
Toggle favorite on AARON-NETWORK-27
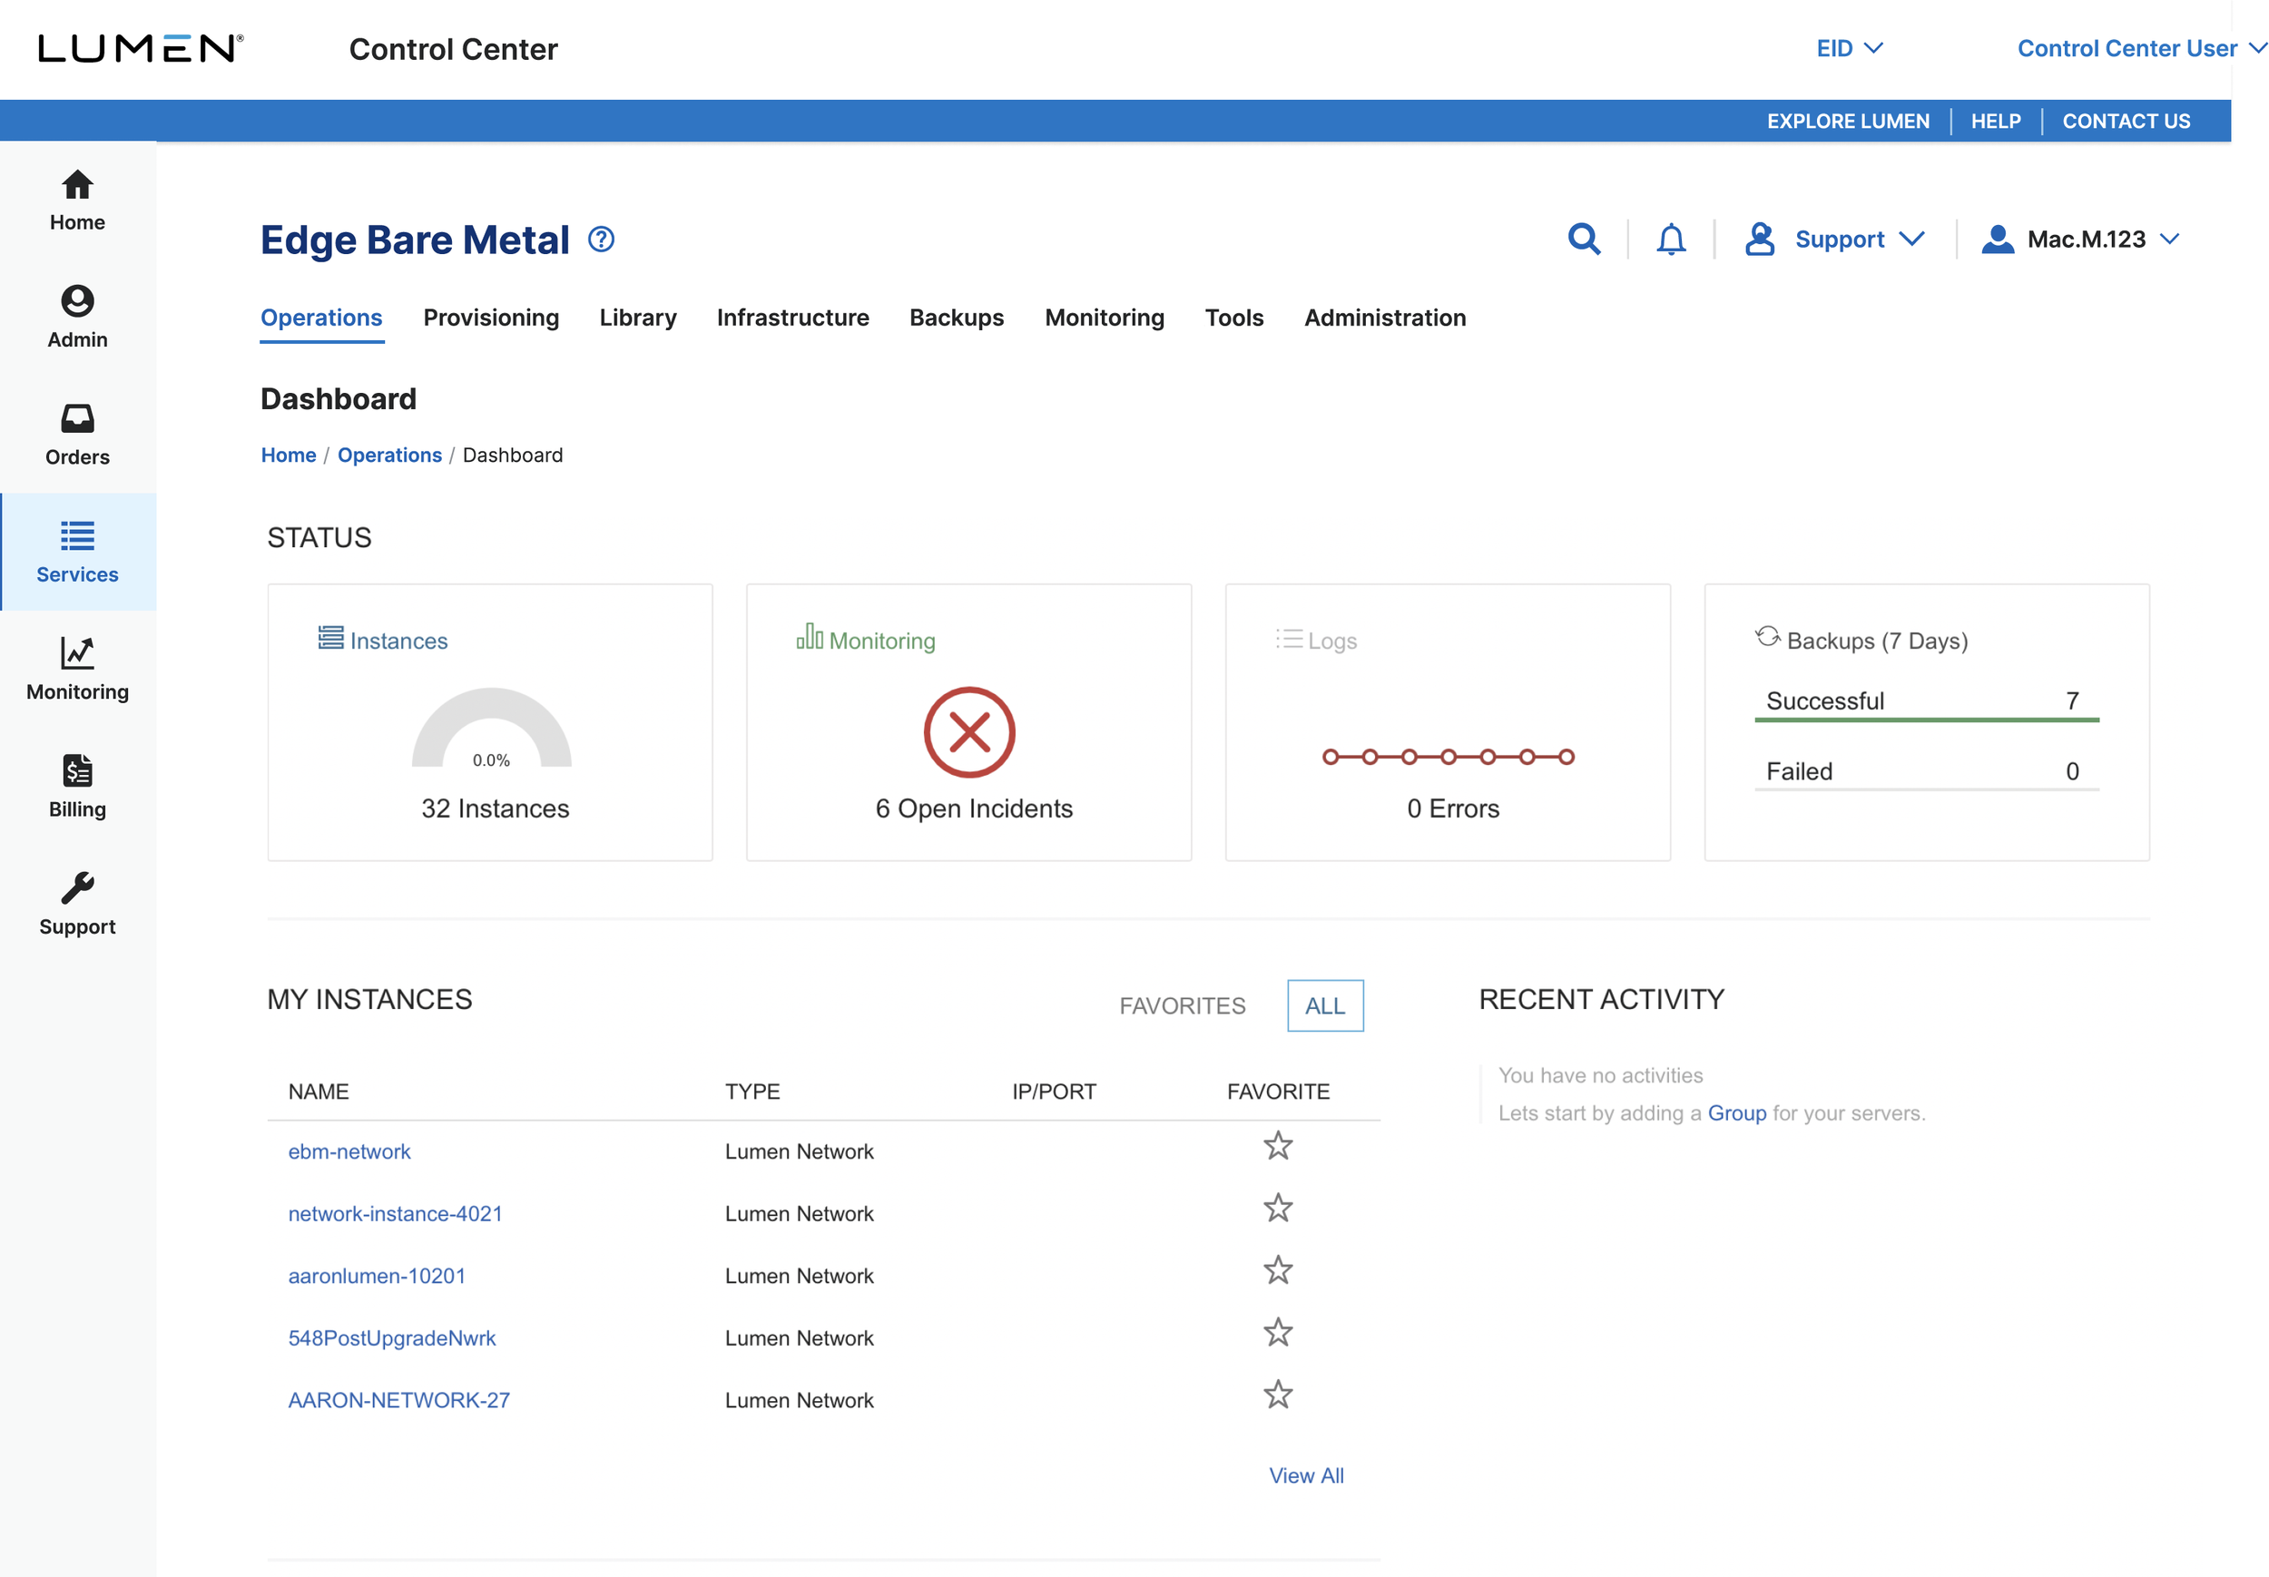tap(1278, 1396)
